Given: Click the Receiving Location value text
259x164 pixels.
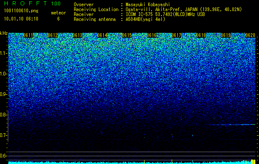Looking at the screenshot, I should pos(184,9).
